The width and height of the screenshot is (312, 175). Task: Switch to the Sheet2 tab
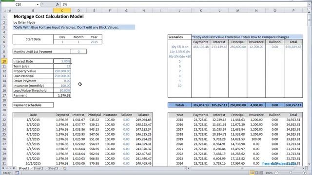tap(39, 168)
